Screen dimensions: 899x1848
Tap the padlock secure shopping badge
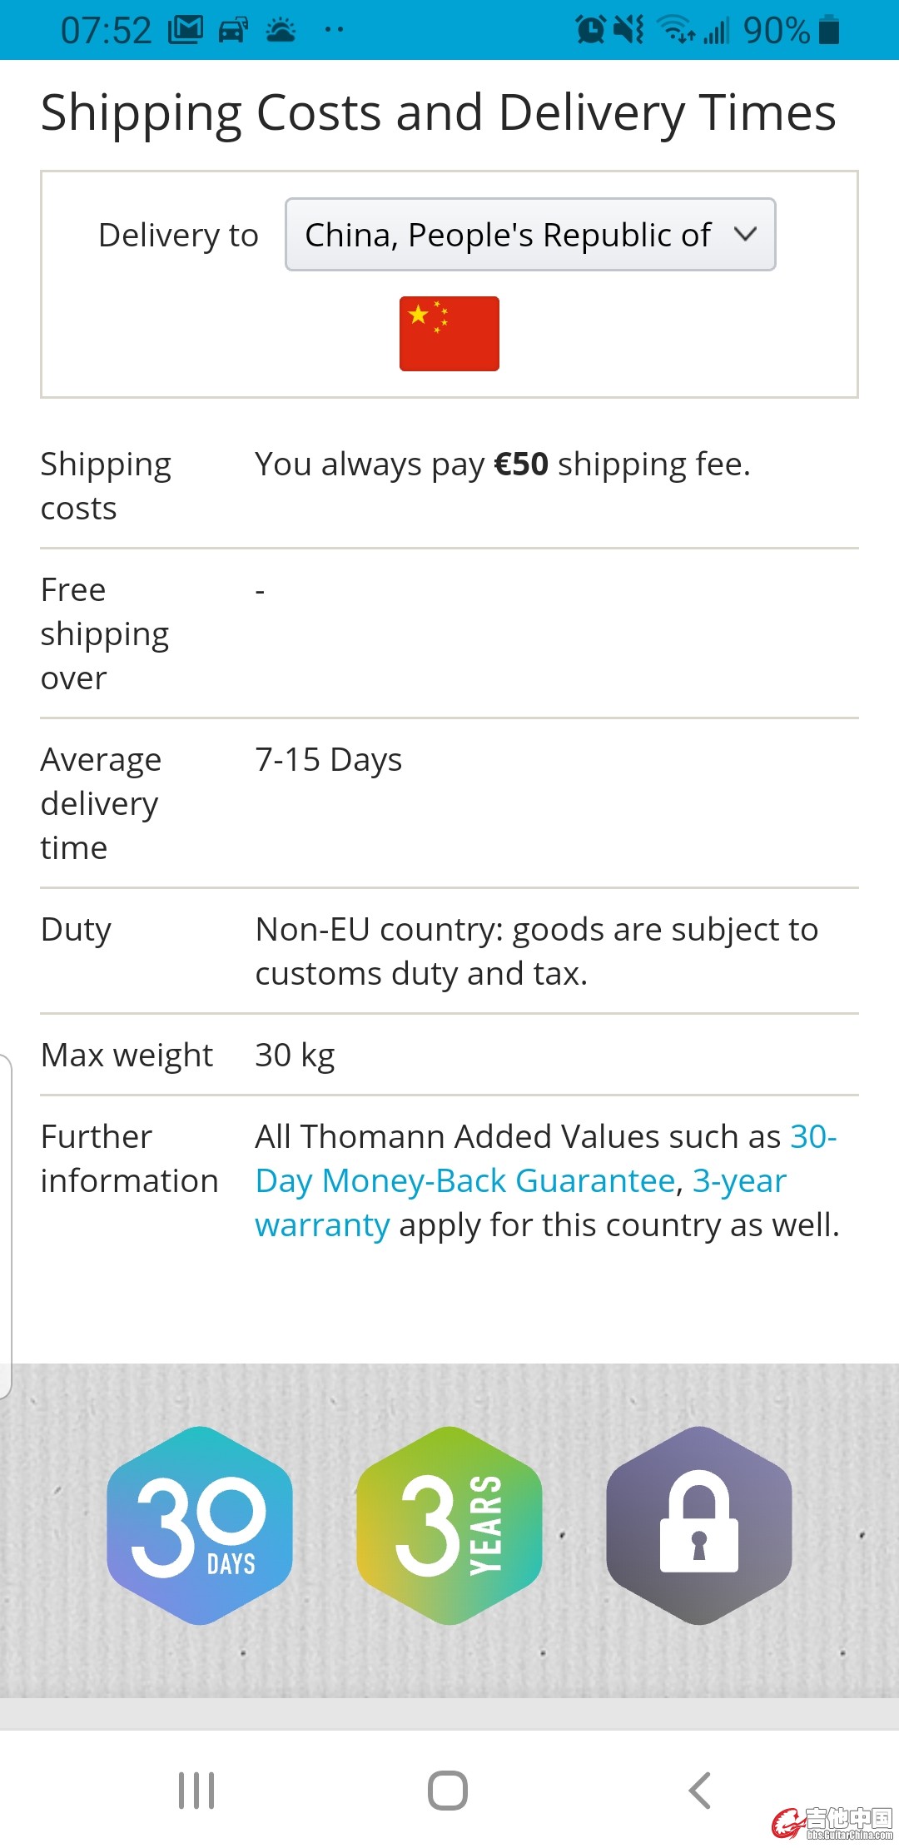[699, 1525]
